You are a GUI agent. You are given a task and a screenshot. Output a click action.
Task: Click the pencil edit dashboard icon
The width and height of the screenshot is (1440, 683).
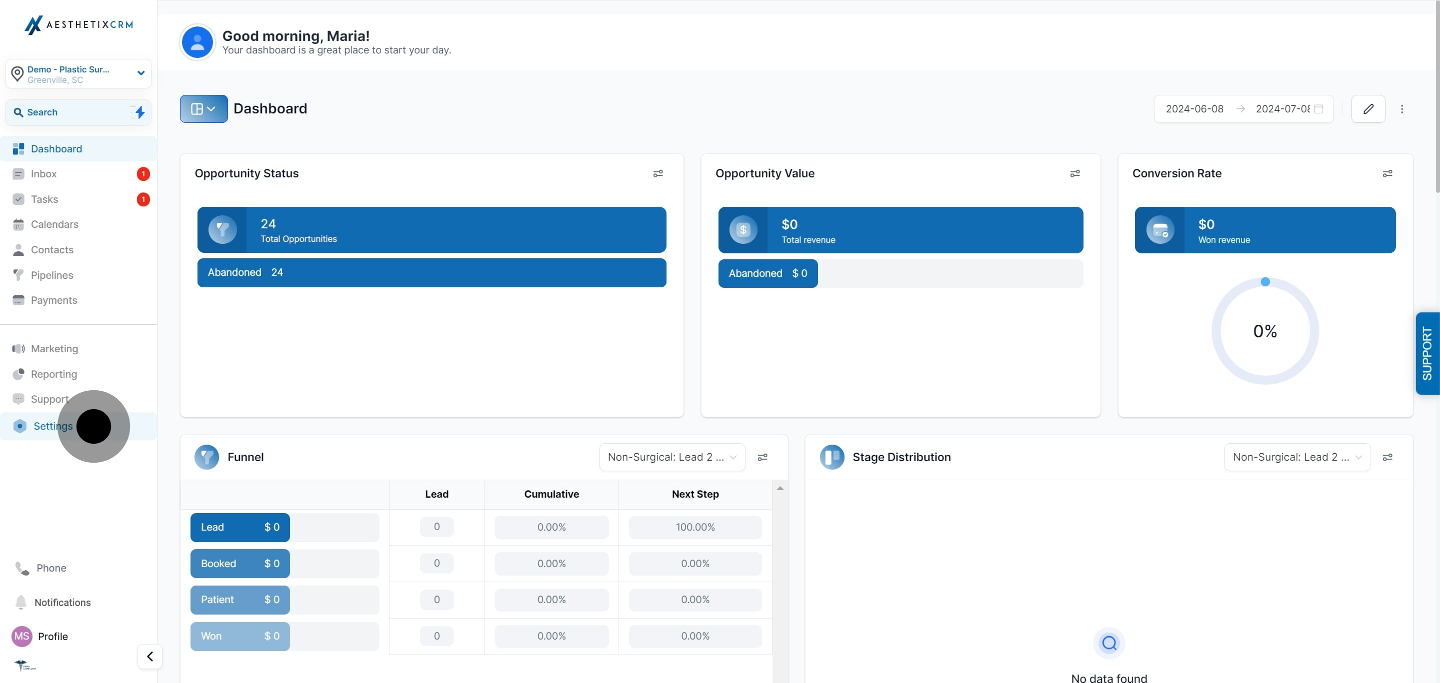click(x=1368, y=109)
